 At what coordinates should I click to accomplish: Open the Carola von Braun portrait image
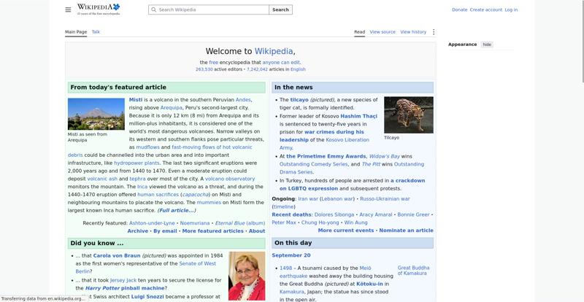pos(247,276)
